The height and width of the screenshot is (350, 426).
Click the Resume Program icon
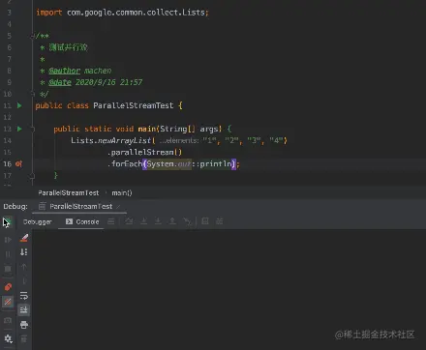(8, 240)
